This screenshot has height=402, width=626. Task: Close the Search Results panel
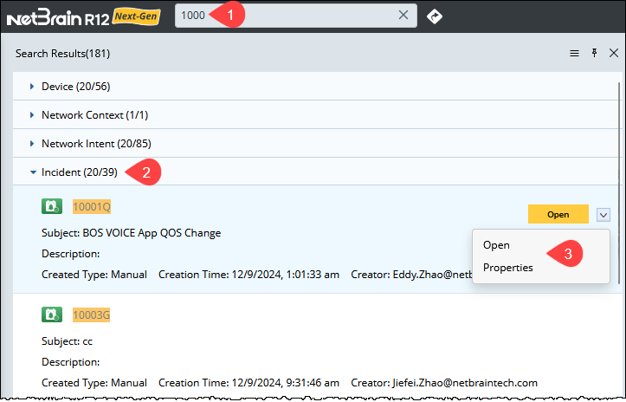pos(614,53)
